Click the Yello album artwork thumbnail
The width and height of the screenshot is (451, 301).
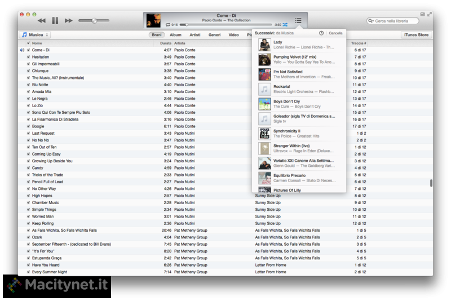[264, 60]
